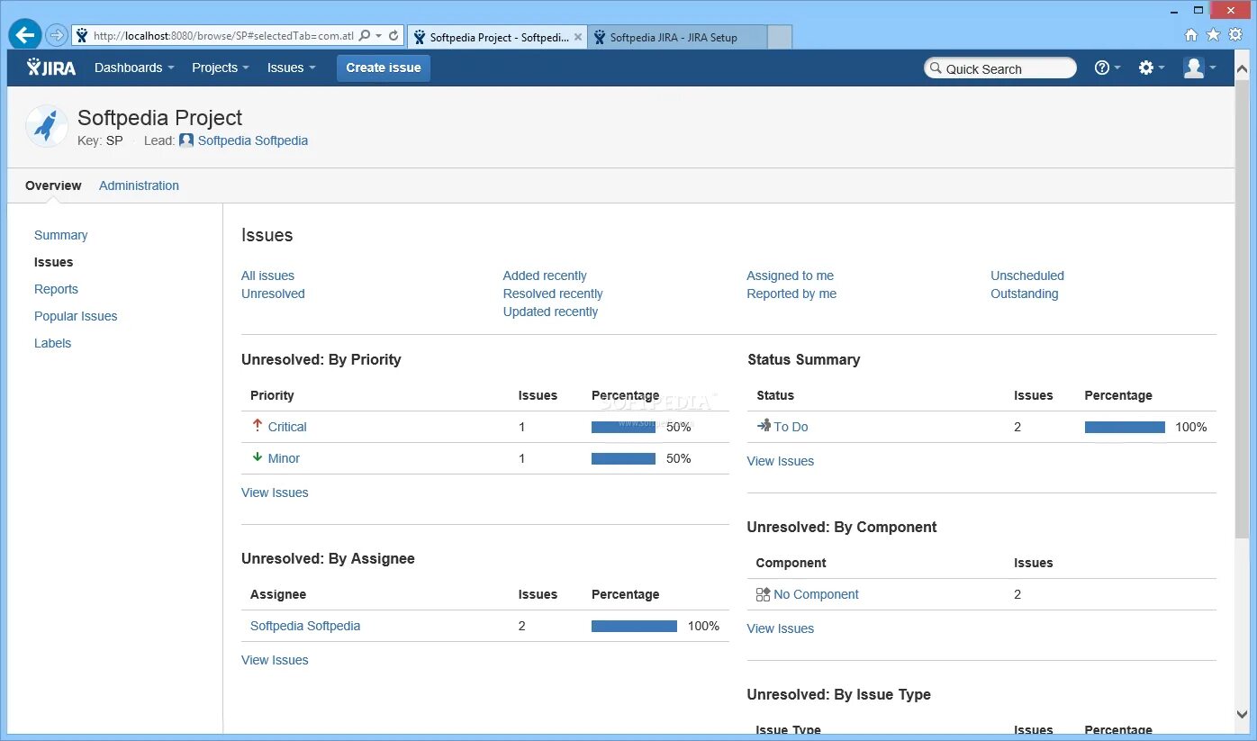This screenshot has width=1257, height=741.
Task: Open the Unscheduled filter link
Action: coord(1027,276)
